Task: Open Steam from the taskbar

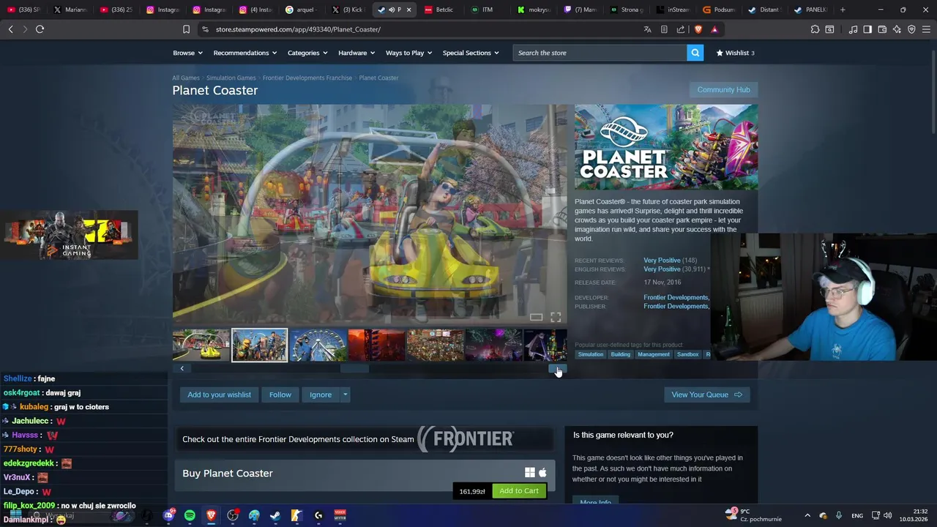Action: [x=275, y=515]
